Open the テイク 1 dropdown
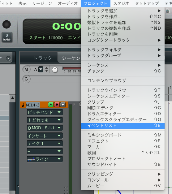Image resolution: width=172 pixels, height=194 pixels. point(45,143)
